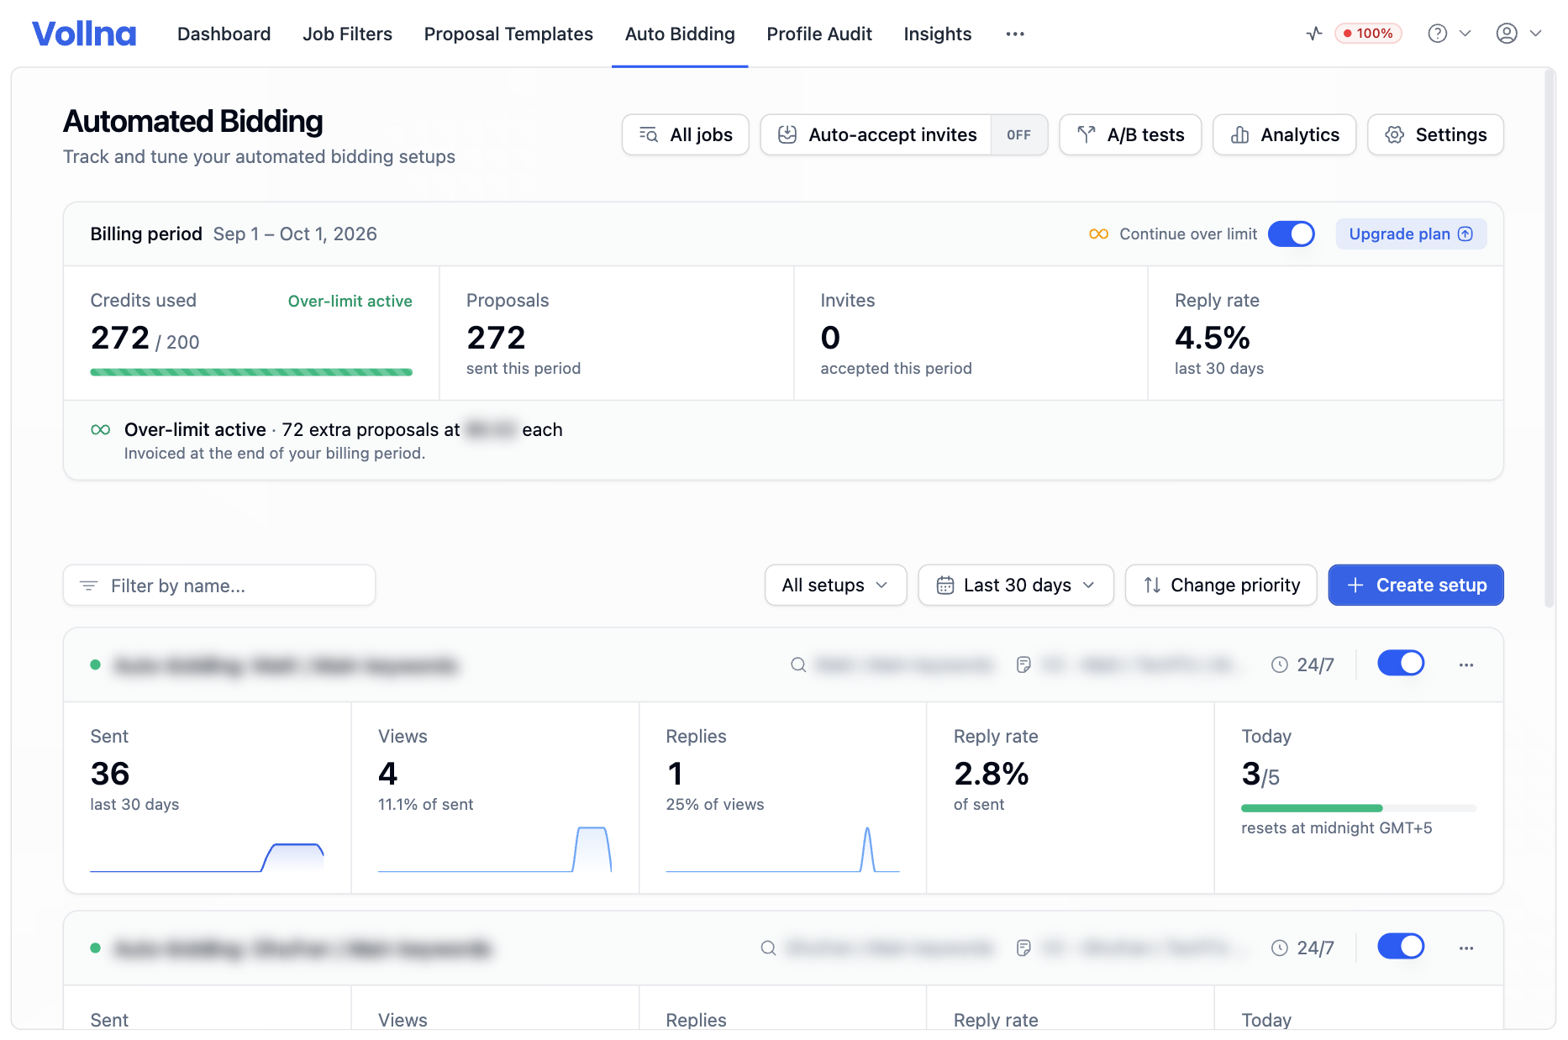Click the Sent sparkline chart in the first setup

coord(207,857)
